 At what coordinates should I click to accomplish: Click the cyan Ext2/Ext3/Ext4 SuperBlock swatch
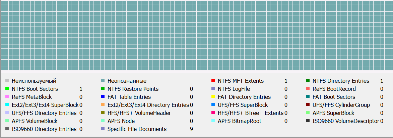[7, 105]
